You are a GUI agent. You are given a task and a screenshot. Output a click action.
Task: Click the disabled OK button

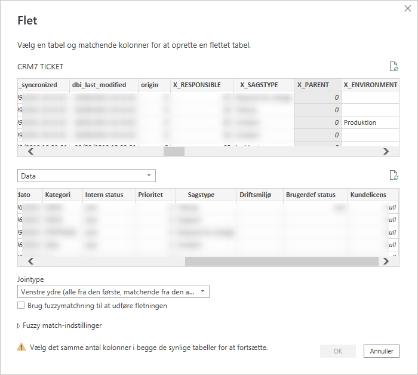click(338, 351)
